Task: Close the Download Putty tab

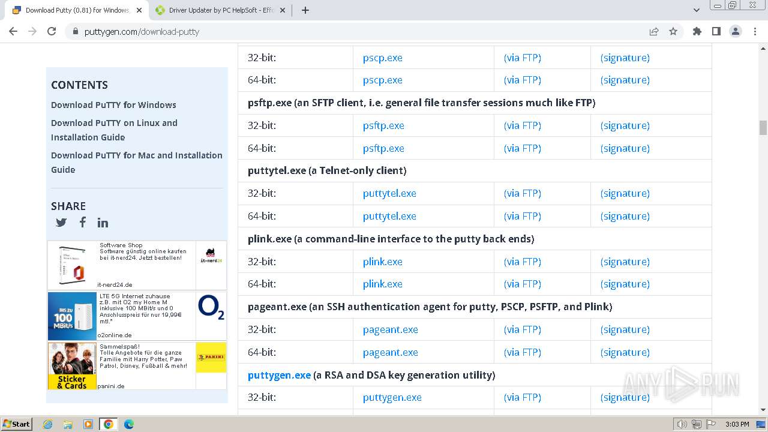Action: (x=139, y=10)
